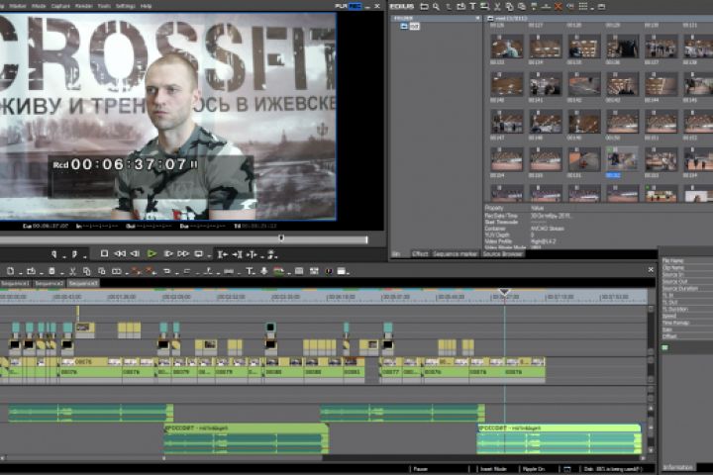The height and width of the screenshot is (475, 713).
Task: Switch to the Sequence marker tab
Action: [456, 254]
